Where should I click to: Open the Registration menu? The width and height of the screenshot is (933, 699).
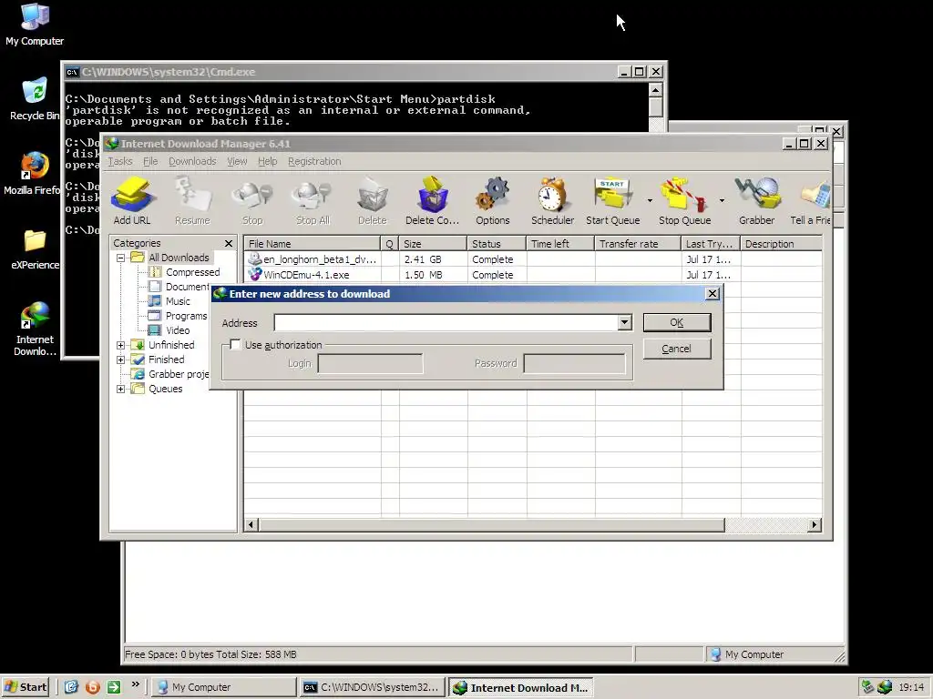(314, 161)
